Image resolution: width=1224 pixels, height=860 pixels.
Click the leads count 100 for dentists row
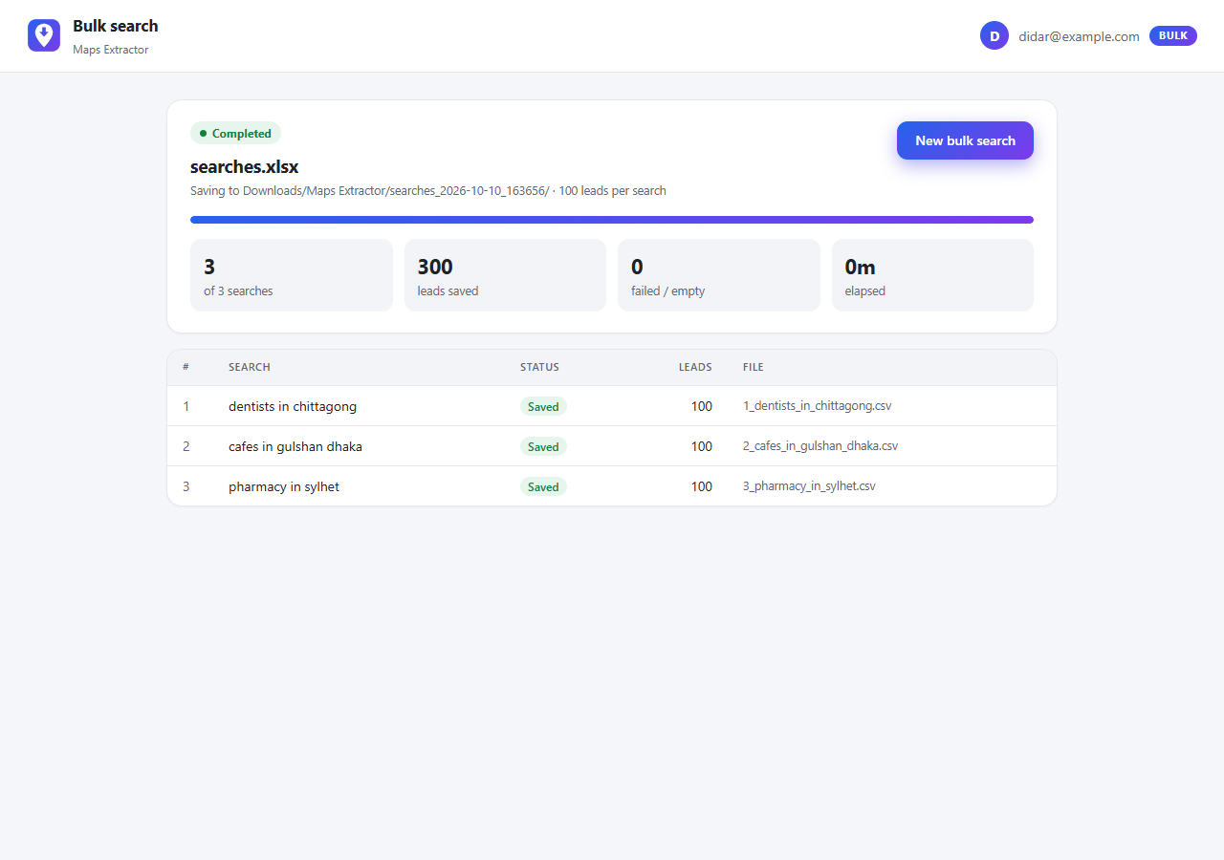click(702, 406)
